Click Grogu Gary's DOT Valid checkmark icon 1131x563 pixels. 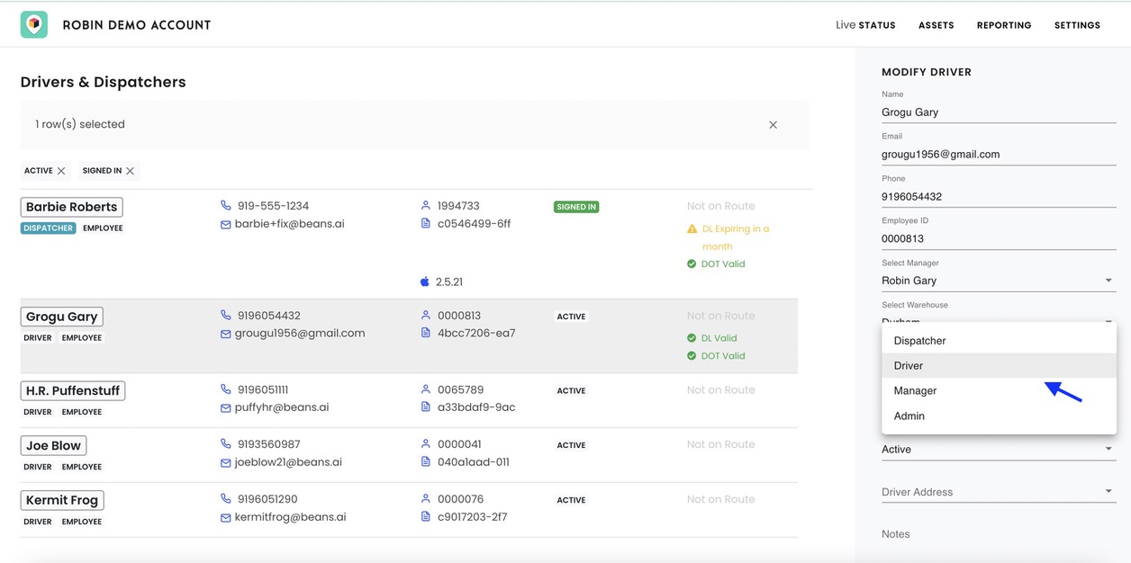692,356
